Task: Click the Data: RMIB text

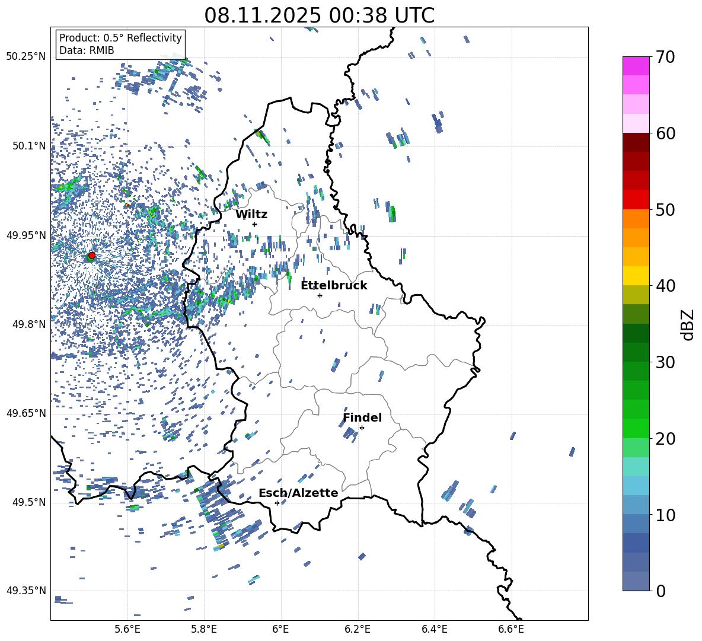Action: 87,50
